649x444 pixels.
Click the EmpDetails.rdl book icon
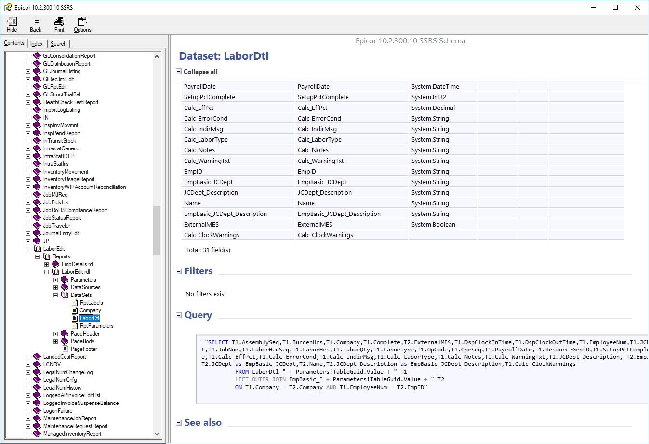click(x=55, y=264)
